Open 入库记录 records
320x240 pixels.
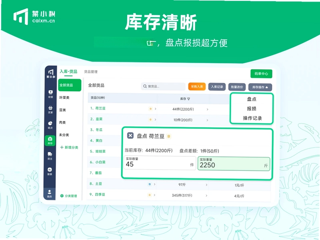tap(217, 87)
